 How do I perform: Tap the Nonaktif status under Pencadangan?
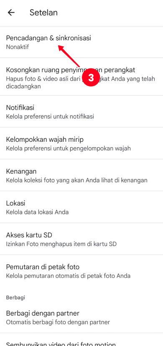pos(18,47)
